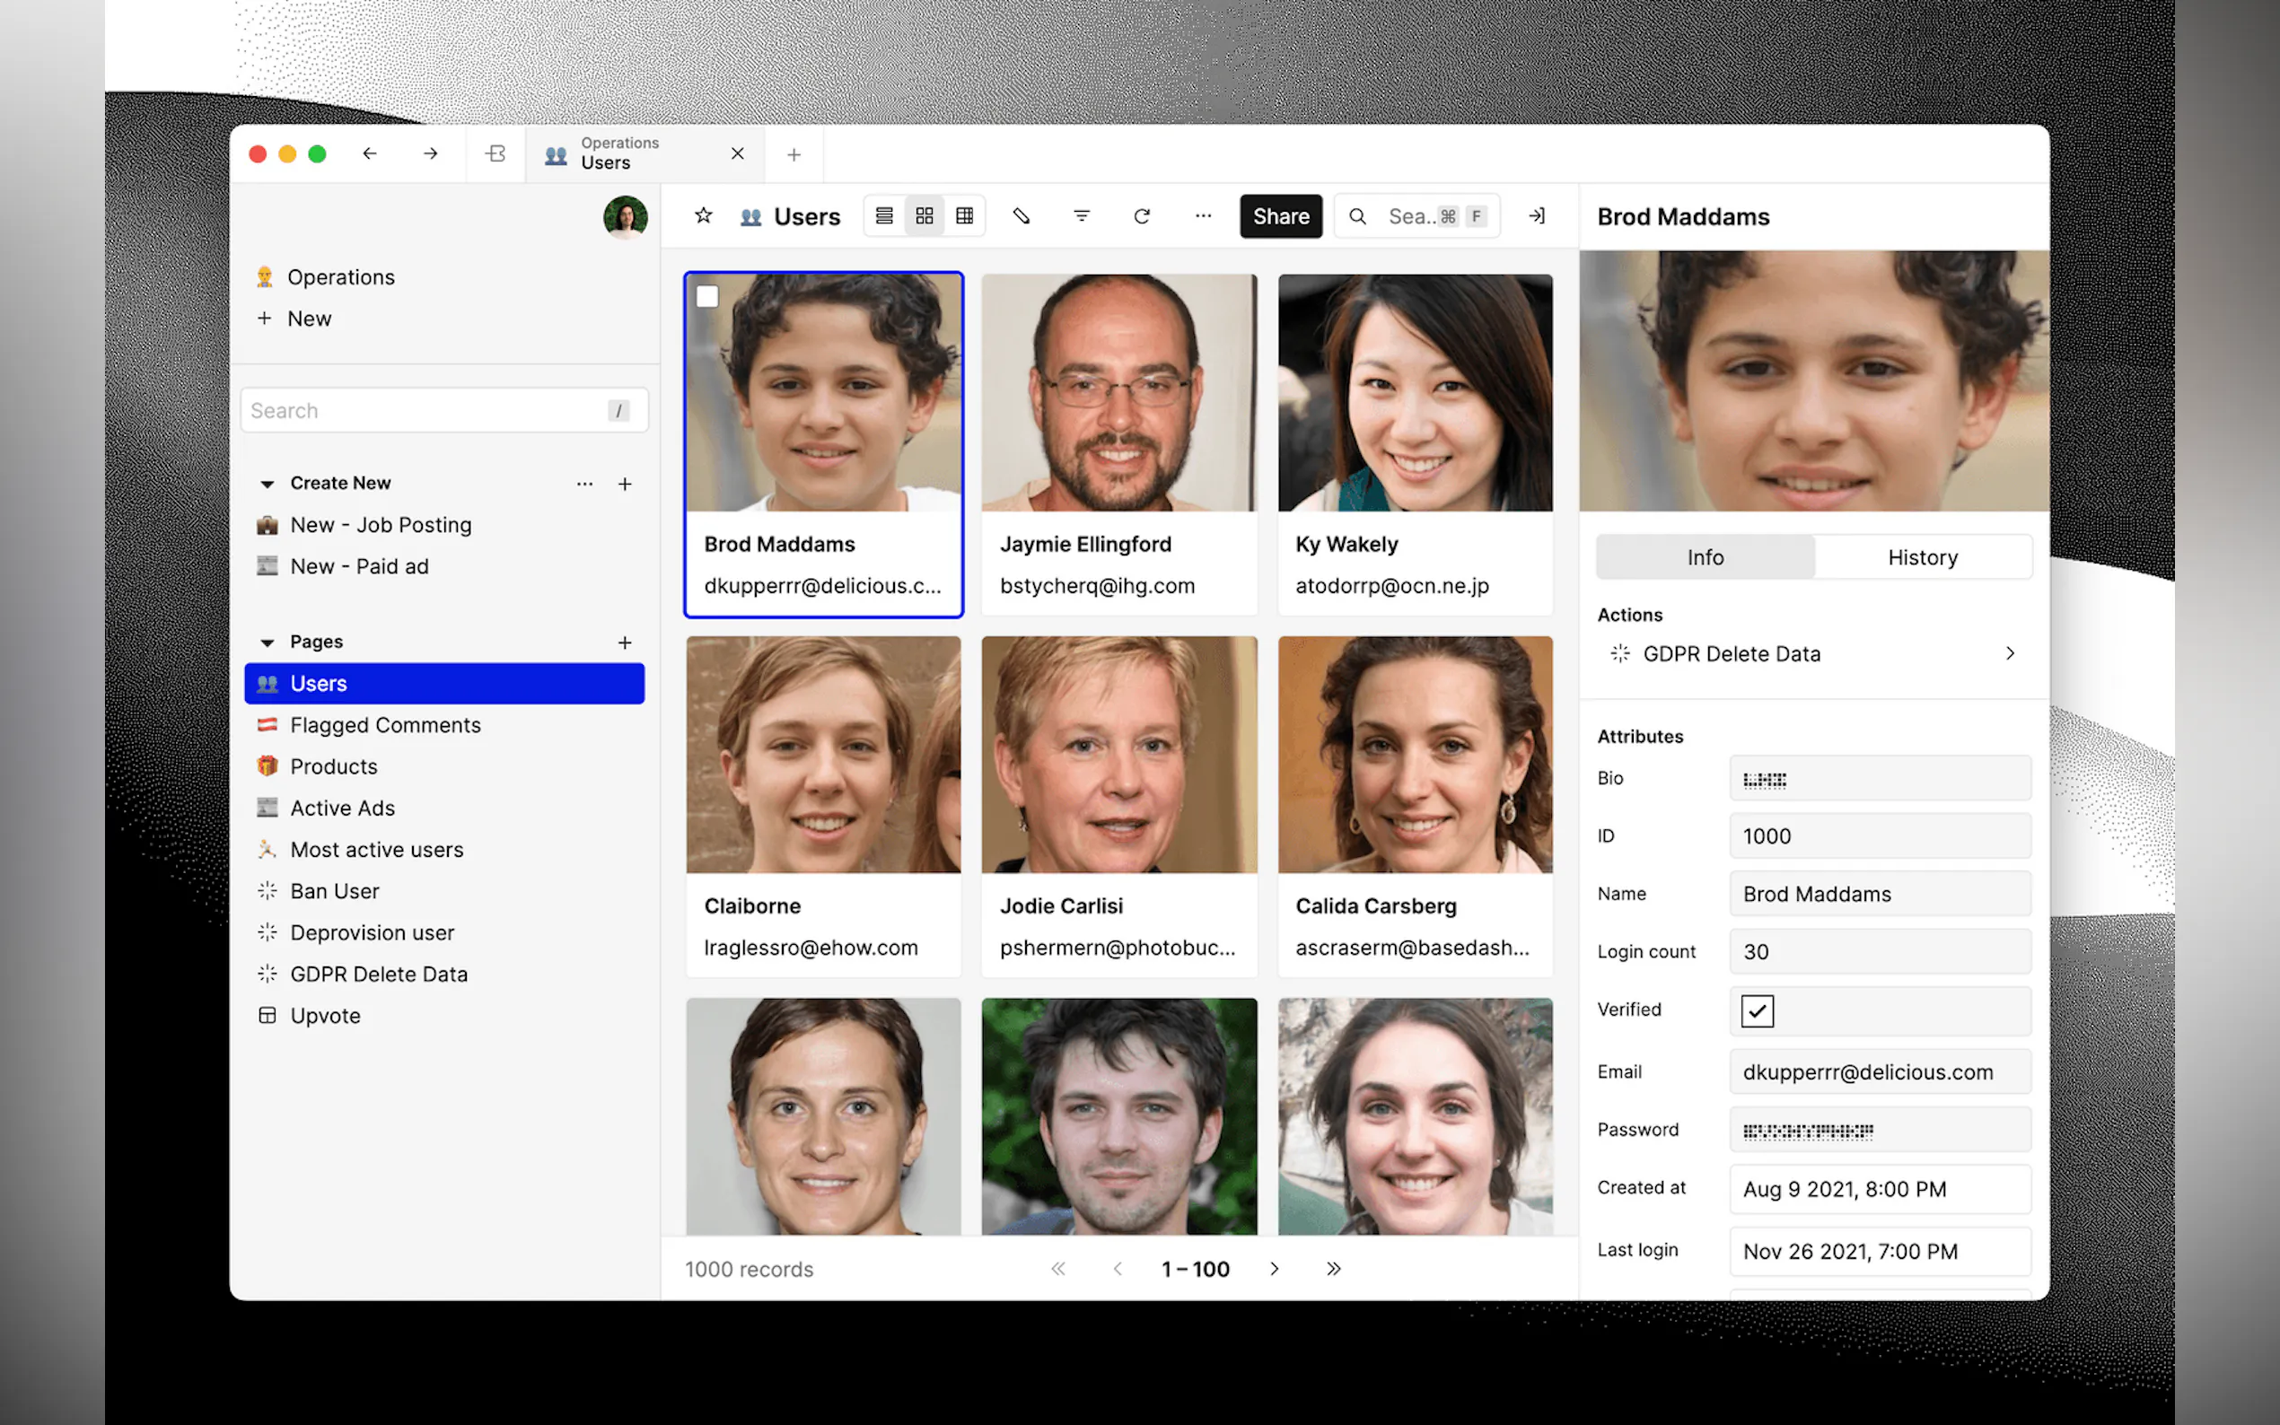
Task: Open the filter options icon
Action: click(x=1081, y=216)
